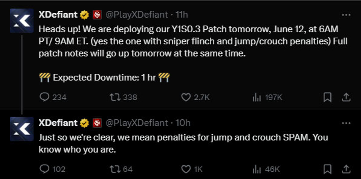361x179 pixels.
Task: Open the 10h timestamp on the reply
Action: [x=183, y=123]
